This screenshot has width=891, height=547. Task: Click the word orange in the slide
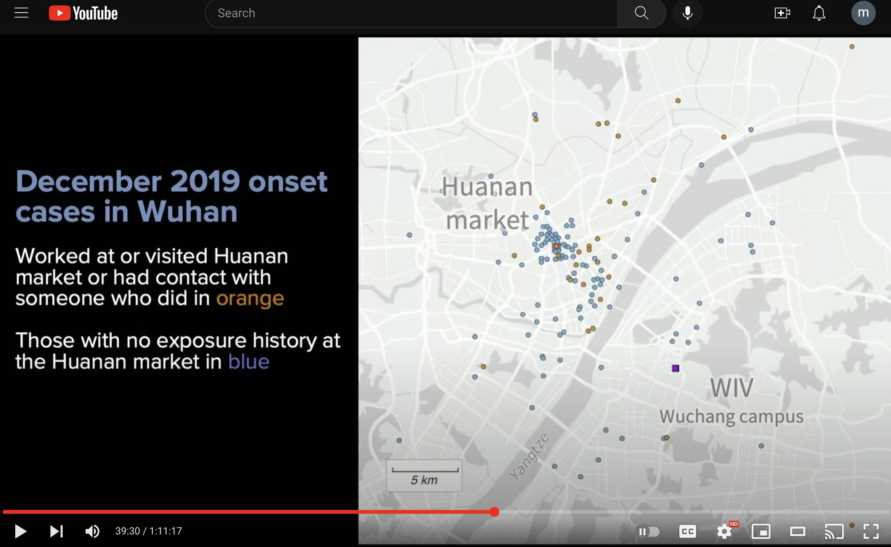[x=250, y=299]
